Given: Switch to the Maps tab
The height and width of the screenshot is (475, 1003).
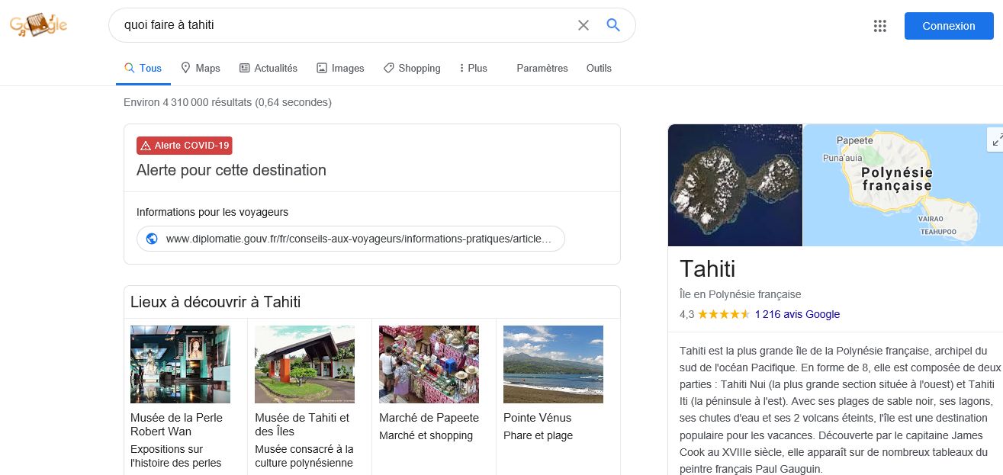Looking at the screenshot, I should tap(201, 68).
